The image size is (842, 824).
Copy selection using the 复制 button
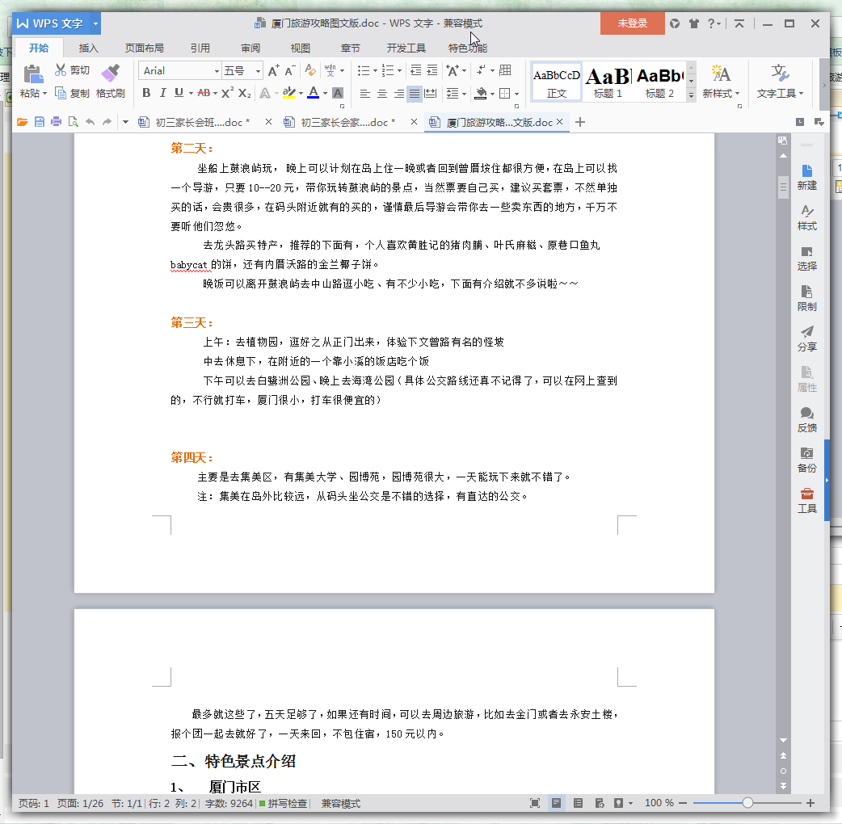pos(73,94)
